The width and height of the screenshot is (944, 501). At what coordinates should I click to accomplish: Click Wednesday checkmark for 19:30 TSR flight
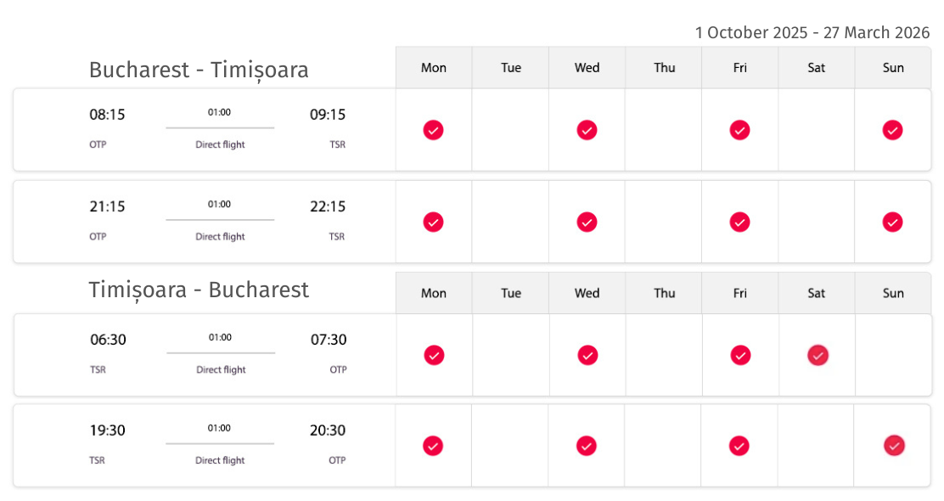[x=587, y=446]
